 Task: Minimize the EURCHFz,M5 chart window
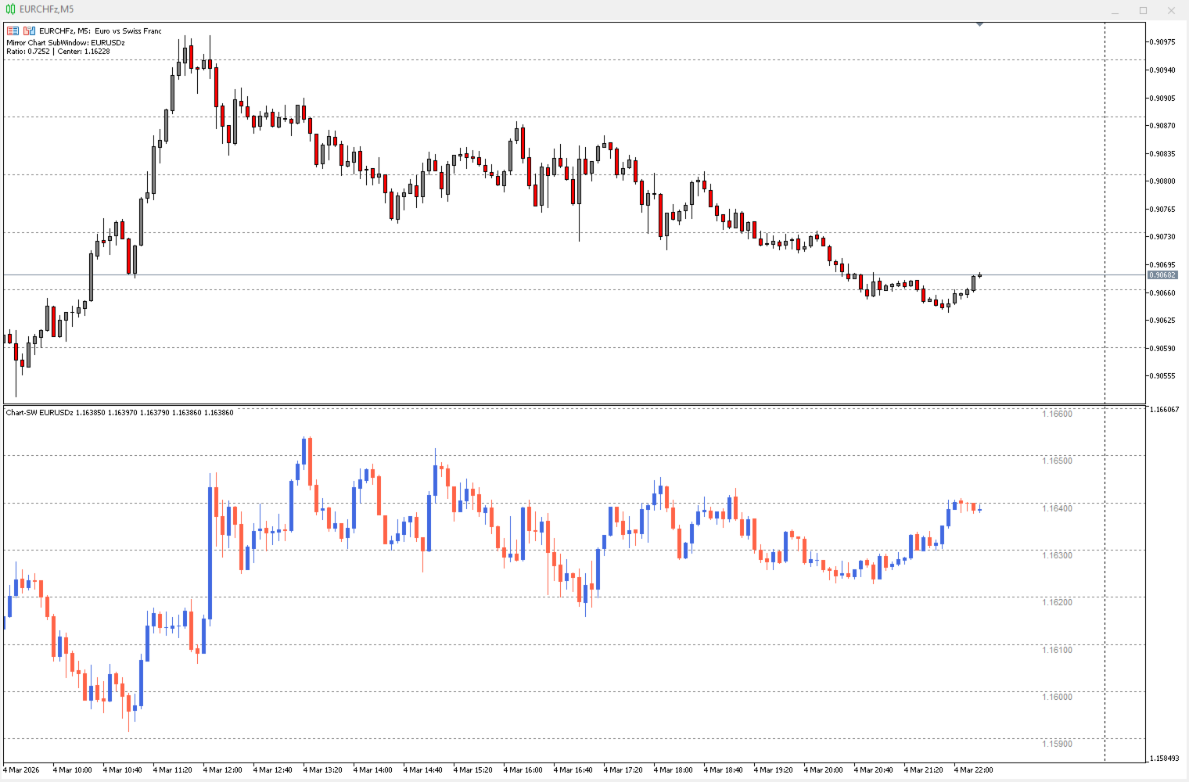pos(1115,10)
